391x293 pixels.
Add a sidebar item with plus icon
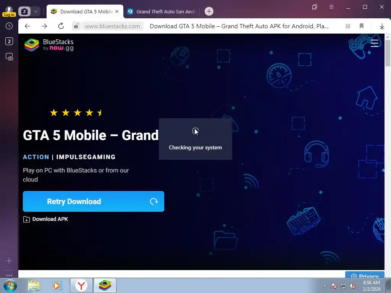point(9,261)
